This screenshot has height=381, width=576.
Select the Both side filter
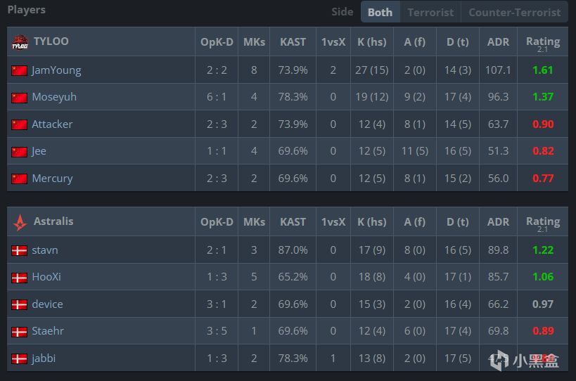(380, 12)
